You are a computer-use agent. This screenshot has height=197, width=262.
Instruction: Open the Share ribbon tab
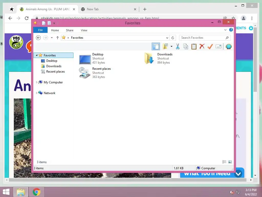(x=70, y=30)
